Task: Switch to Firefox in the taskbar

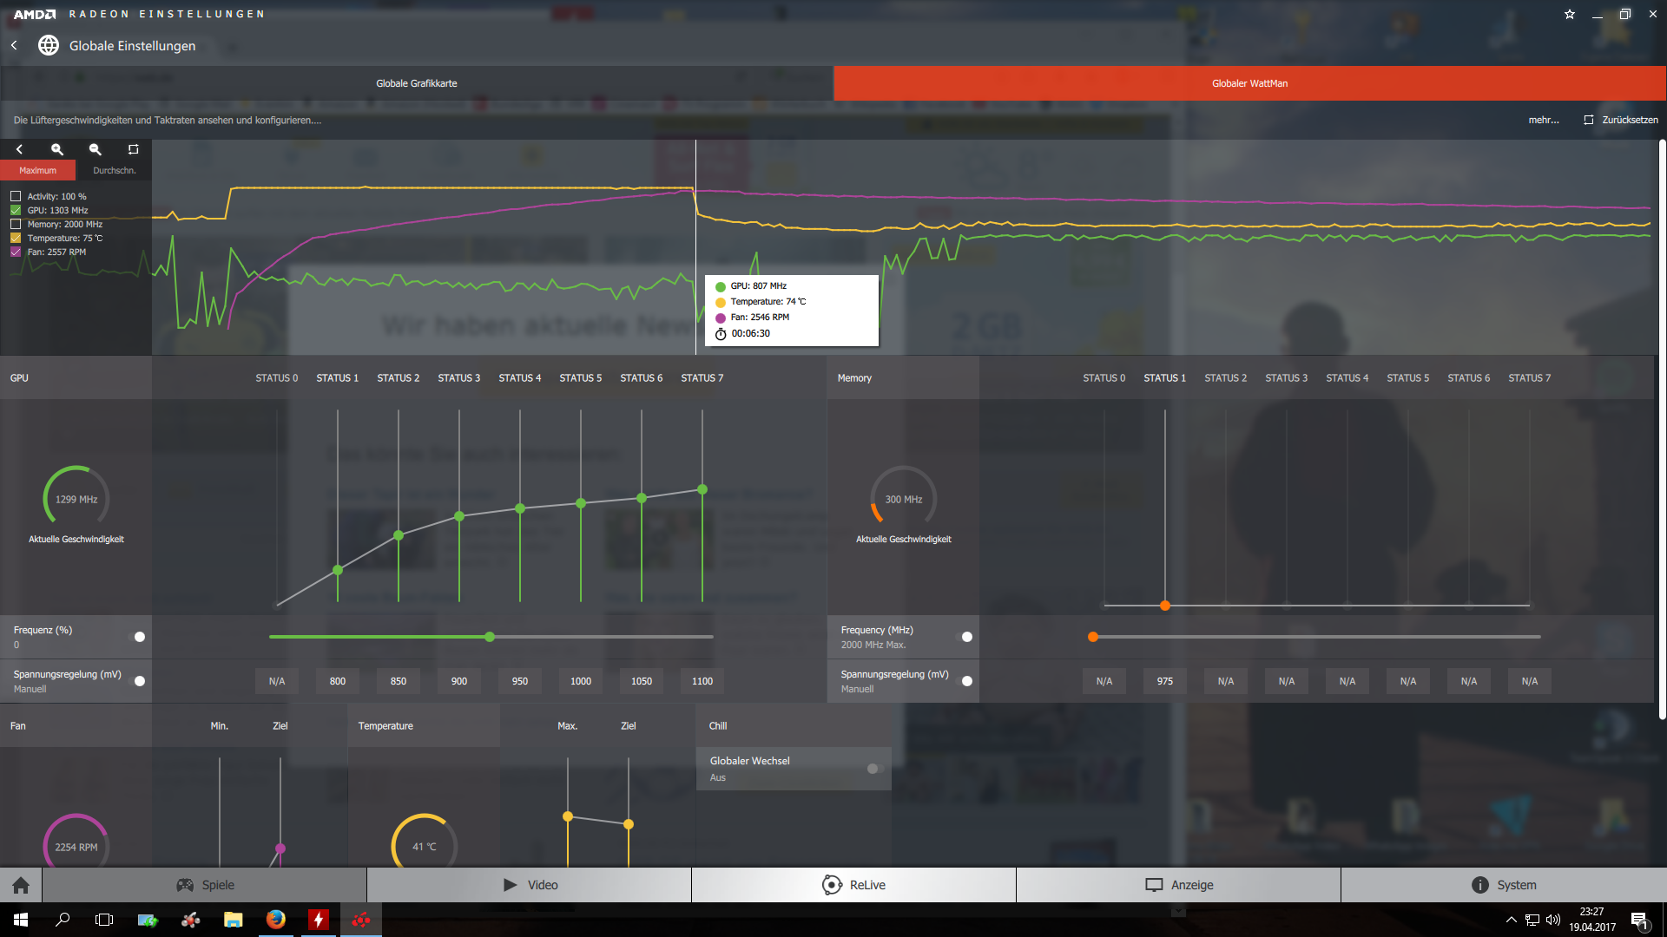Action: 275,920
